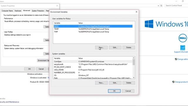Open Startup and Recovery Settings button
Screen dimensions: 188x106
point(46,54)
